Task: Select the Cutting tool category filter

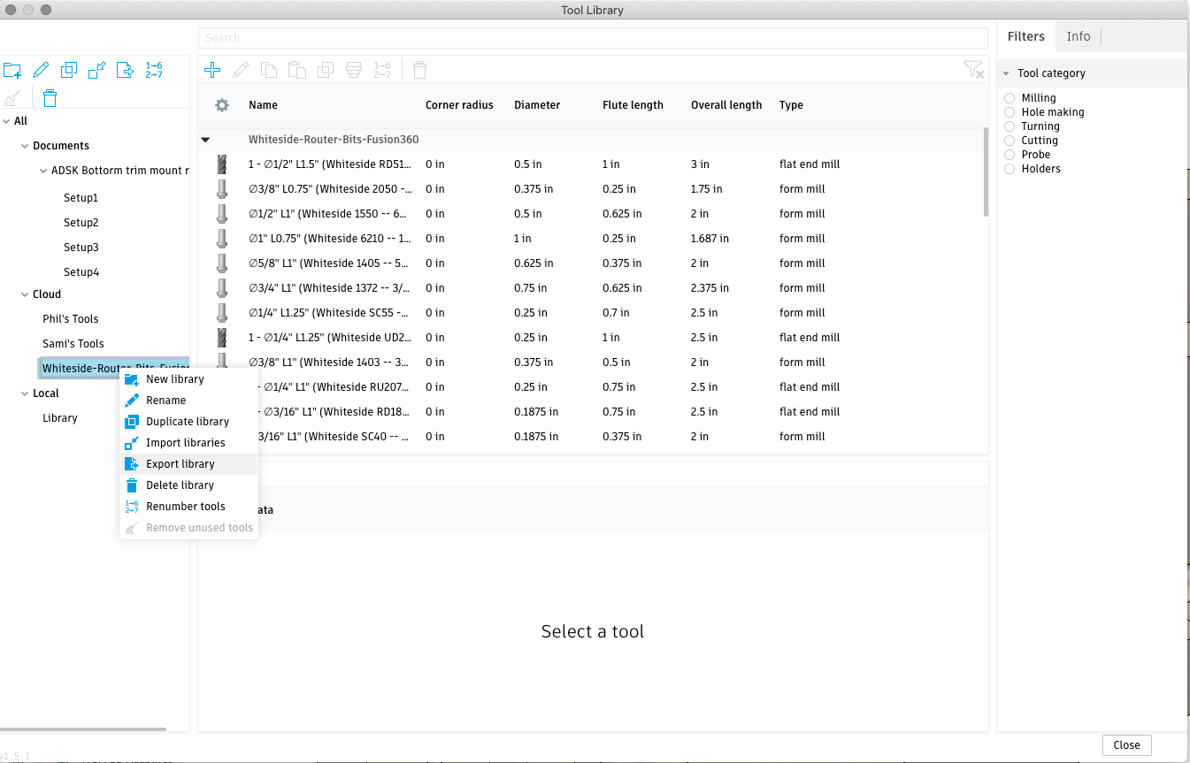Action: click(x=1010, y=141)
